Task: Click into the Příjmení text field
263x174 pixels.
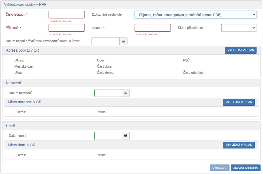Action: (x=67, y=28)
